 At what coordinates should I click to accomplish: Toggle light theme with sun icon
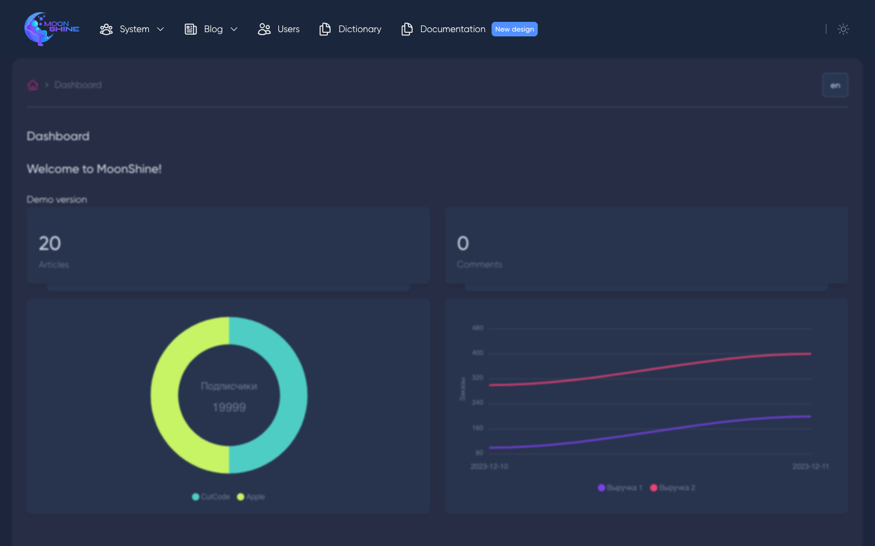click(x=843, y=29)
